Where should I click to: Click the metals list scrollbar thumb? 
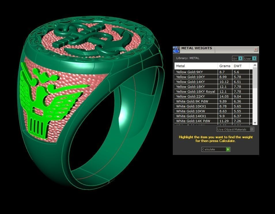[x=255, y=78]
